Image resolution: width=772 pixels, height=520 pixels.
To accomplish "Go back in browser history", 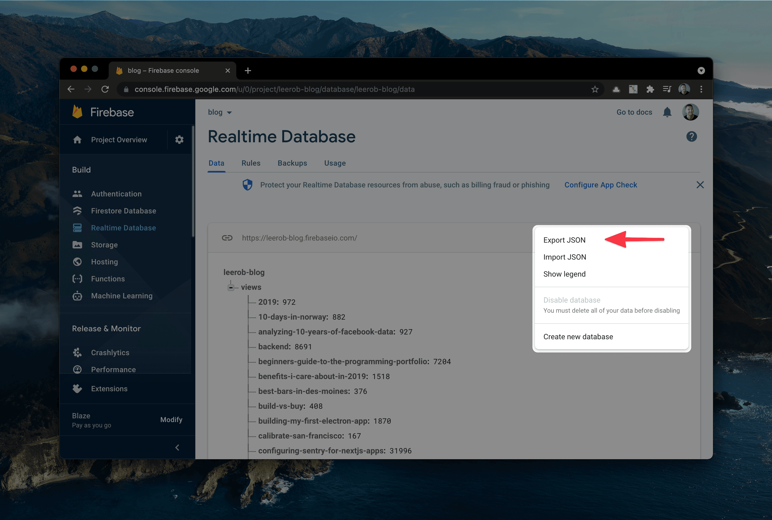I will click(71, 89).
